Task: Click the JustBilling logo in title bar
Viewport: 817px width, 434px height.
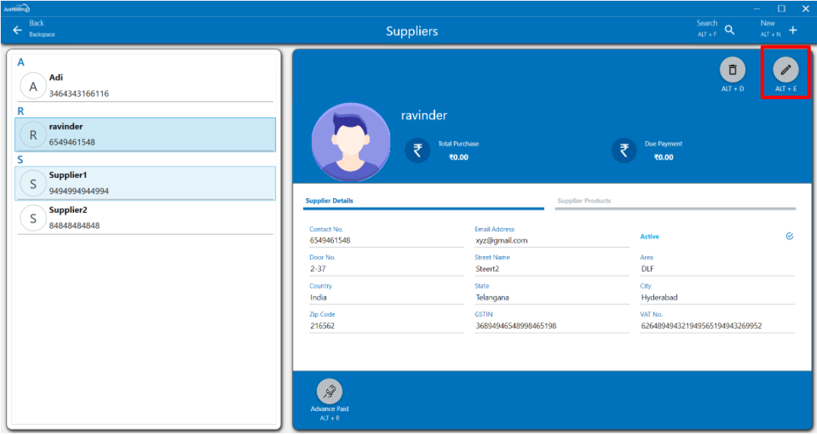Action: point(16,8)
